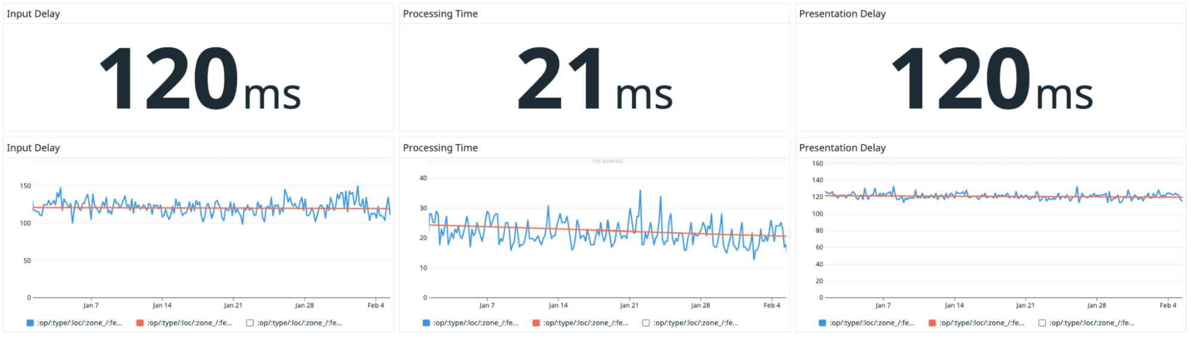The height and width of the screenshot is (339, 1191).
Task: Select the Input Delay 120 ms value widget
Action: [x=200, y=79]
